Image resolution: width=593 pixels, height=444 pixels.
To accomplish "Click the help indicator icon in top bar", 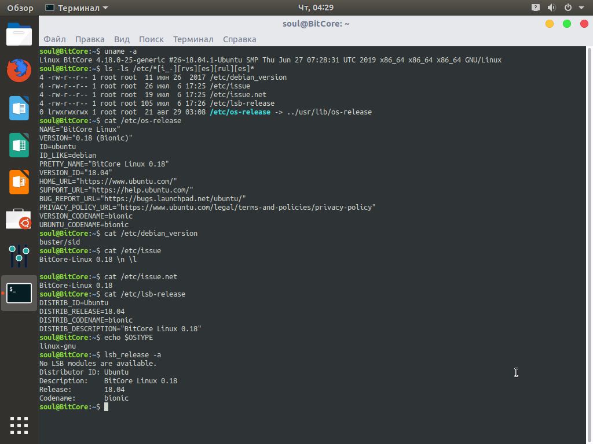I will click(x=535, y=8).
